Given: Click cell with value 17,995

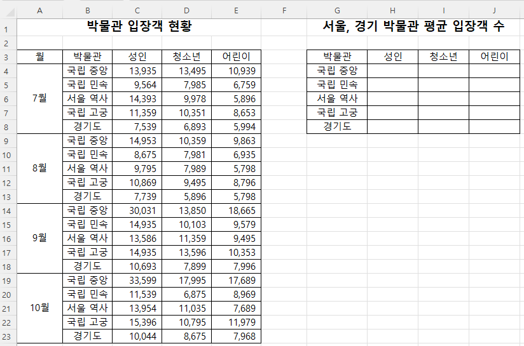Looking at the screenshot, I should tap(186, 280).
